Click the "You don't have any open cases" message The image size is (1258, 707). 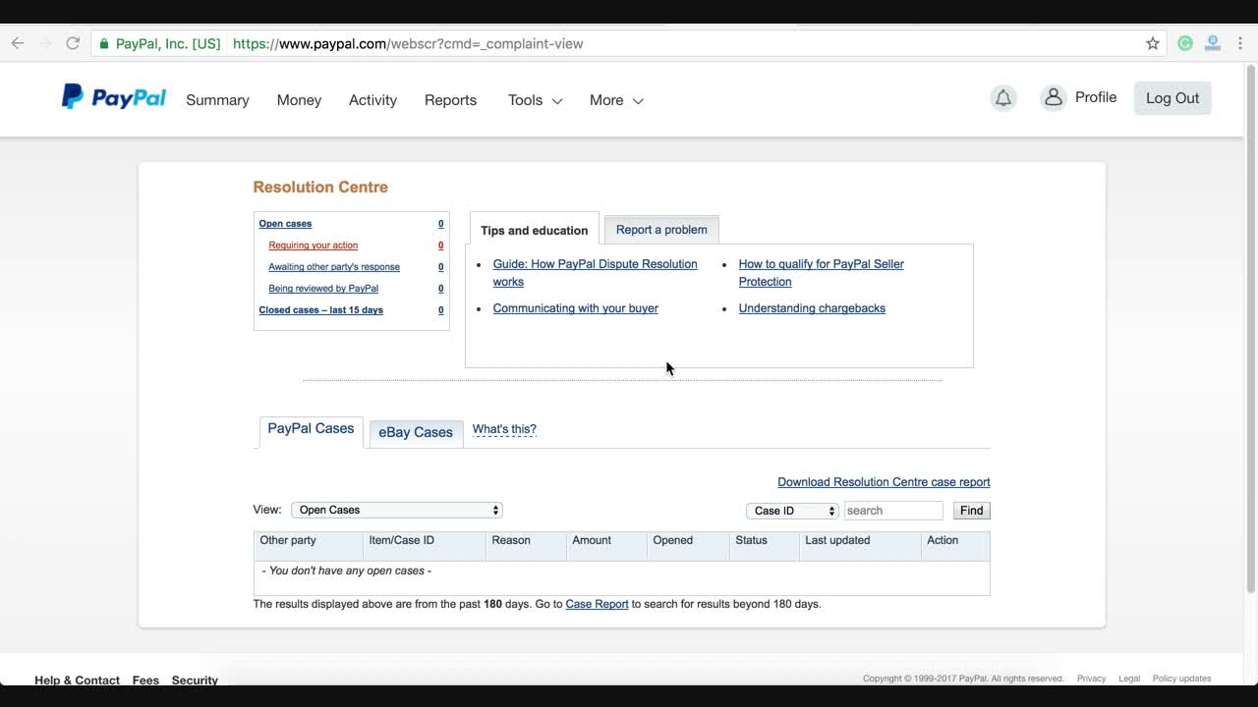(346, 571)
